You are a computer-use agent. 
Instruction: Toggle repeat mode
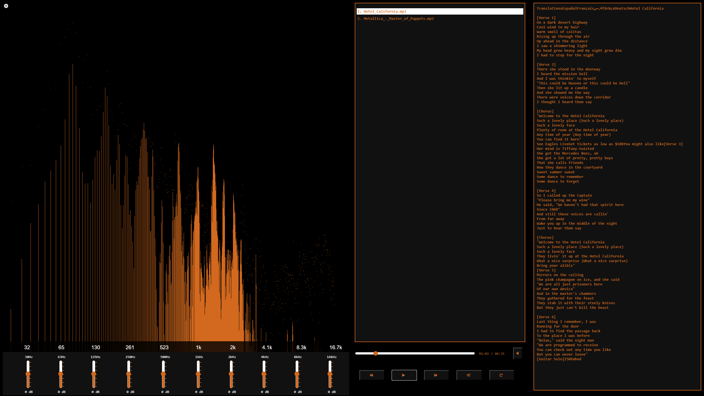click(501, 375)
